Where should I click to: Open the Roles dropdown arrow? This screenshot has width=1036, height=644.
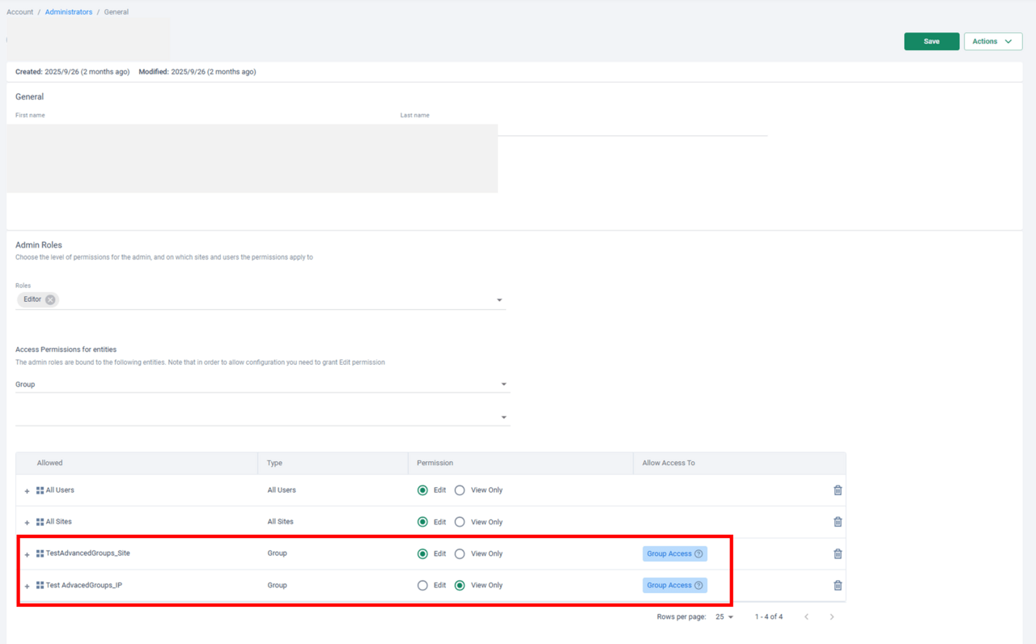(499, 300)
